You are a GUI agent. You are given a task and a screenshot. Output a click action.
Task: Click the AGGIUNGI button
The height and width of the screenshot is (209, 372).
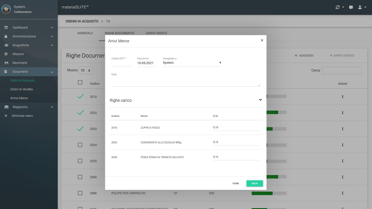point(304,55)
